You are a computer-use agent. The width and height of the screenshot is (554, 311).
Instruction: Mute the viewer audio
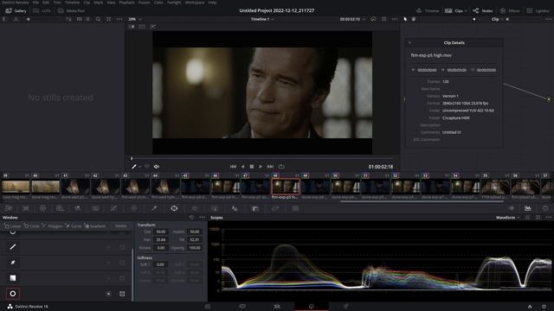156,167
